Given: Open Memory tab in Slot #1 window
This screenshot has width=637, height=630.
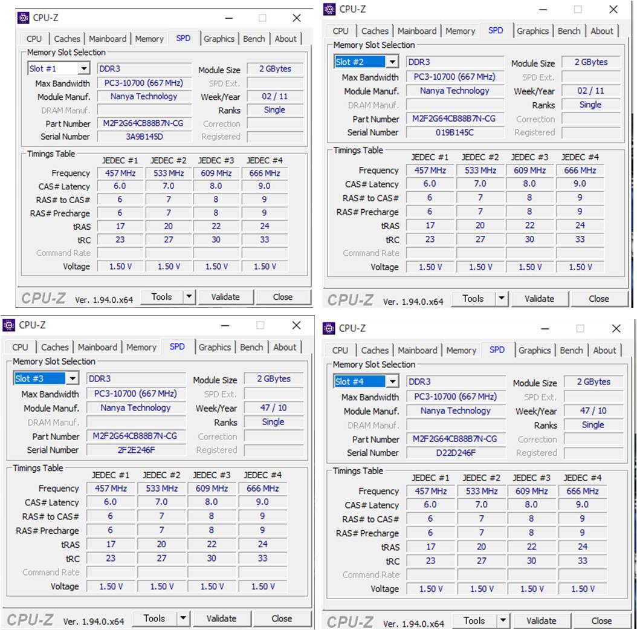Looking at the screenshot, I should [x=149, y=39].
